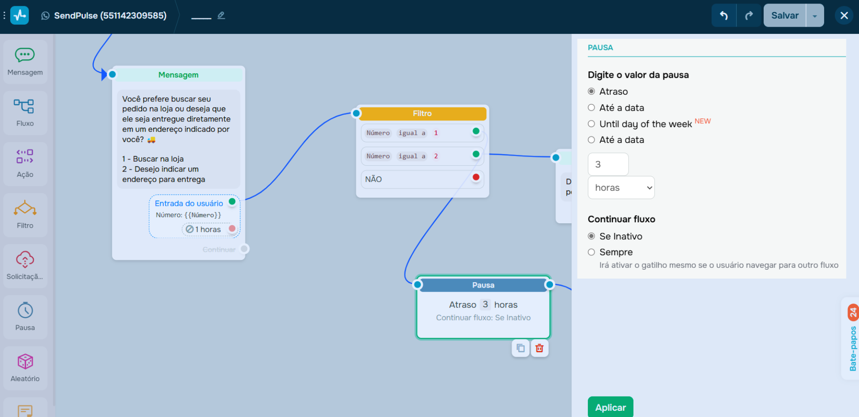Add an Ação block from sidebar
The width and height of the screenshot is (859, 417).
pos(25,164)
